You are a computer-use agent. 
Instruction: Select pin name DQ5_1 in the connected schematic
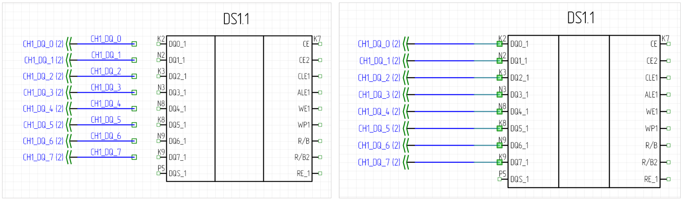[519, 128]
